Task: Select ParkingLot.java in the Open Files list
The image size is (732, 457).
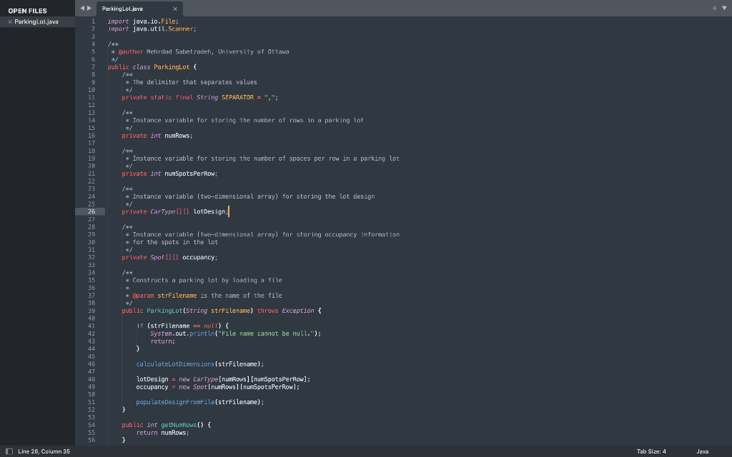Action: [36, 22]
